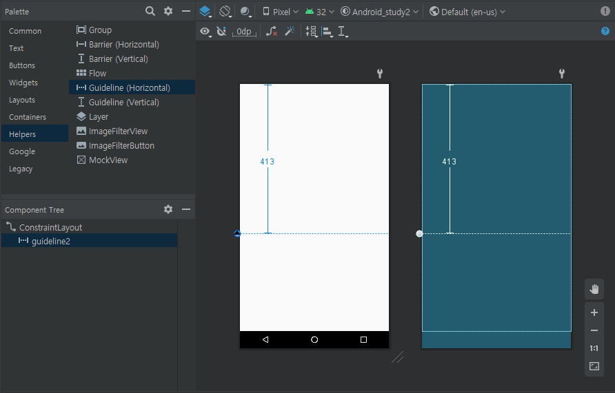
Task: Select 413 measurement in blueprint view
Action: coord(449,161)
